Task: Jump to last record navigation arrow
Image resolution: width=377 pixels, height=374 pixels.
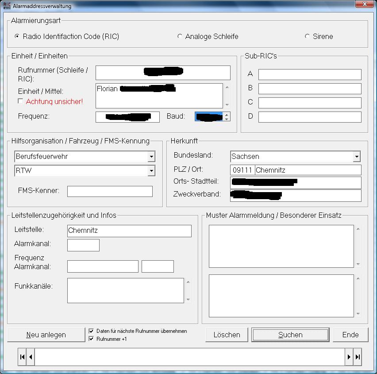Action: pyautogui.click(x=358, y=357)
